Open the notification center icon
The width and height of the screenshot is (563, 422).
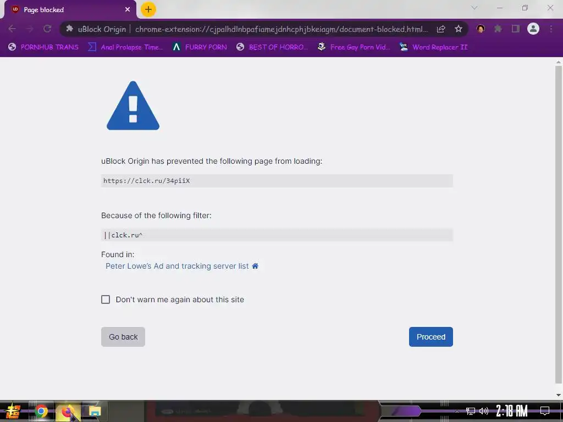click(x=545, y=411)
